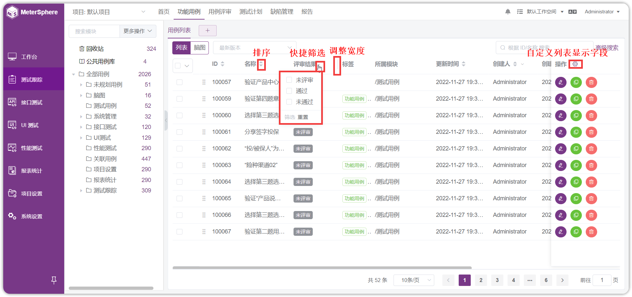Toggle the select-all header checkbox

(x=178, y=66)
